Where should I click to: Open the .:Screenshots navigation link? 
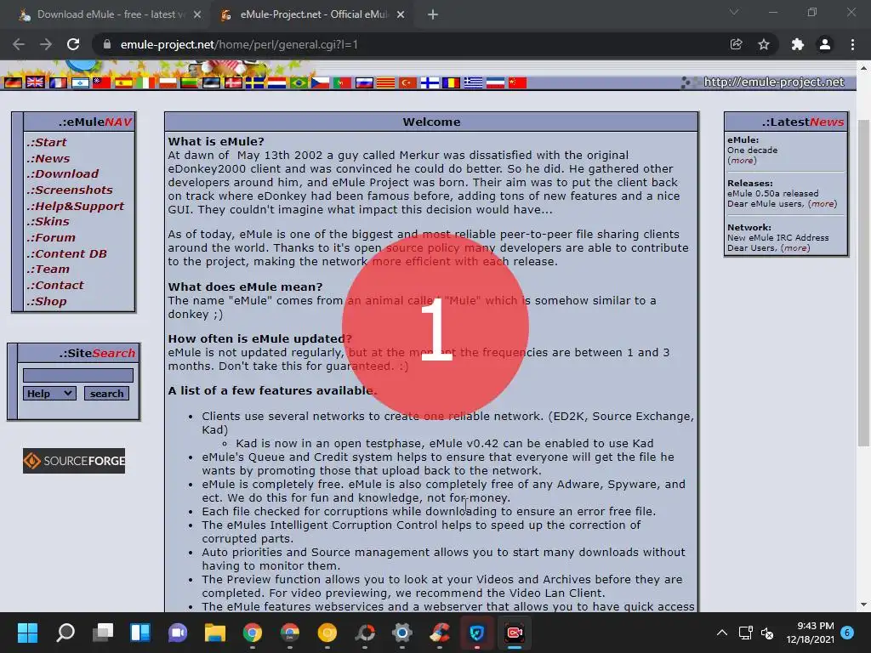pyautogui.click(x=70, y=190)
